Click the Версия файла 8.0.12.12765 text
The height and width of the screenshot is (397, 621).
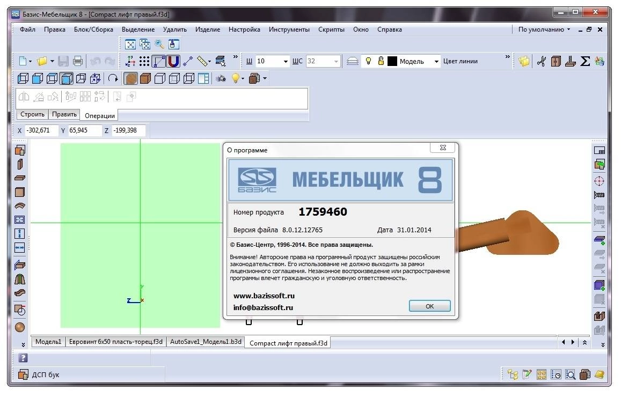coord(278,230)
